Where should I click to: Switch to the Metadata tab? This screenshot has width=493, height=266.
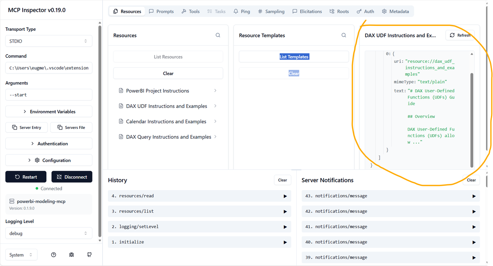[x=395, y=11]
